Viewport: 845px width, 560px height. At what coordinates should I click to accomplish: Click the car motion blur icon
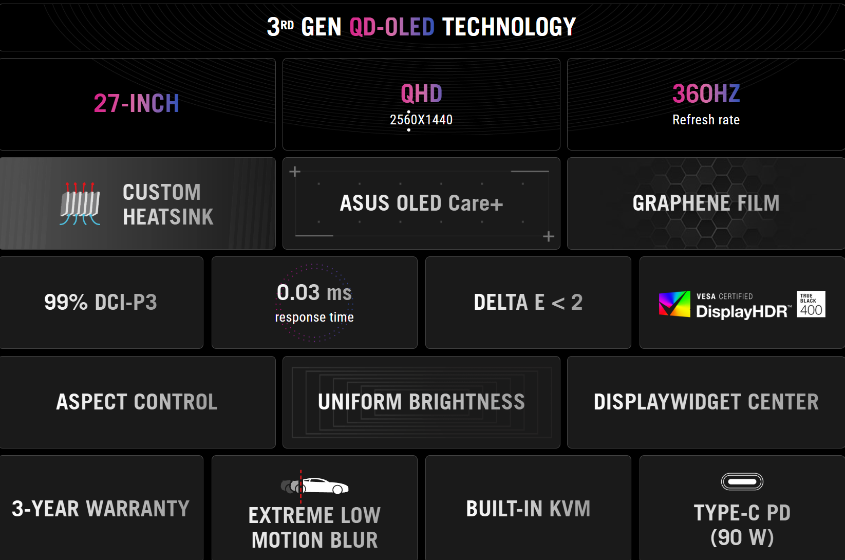(314, 486)
